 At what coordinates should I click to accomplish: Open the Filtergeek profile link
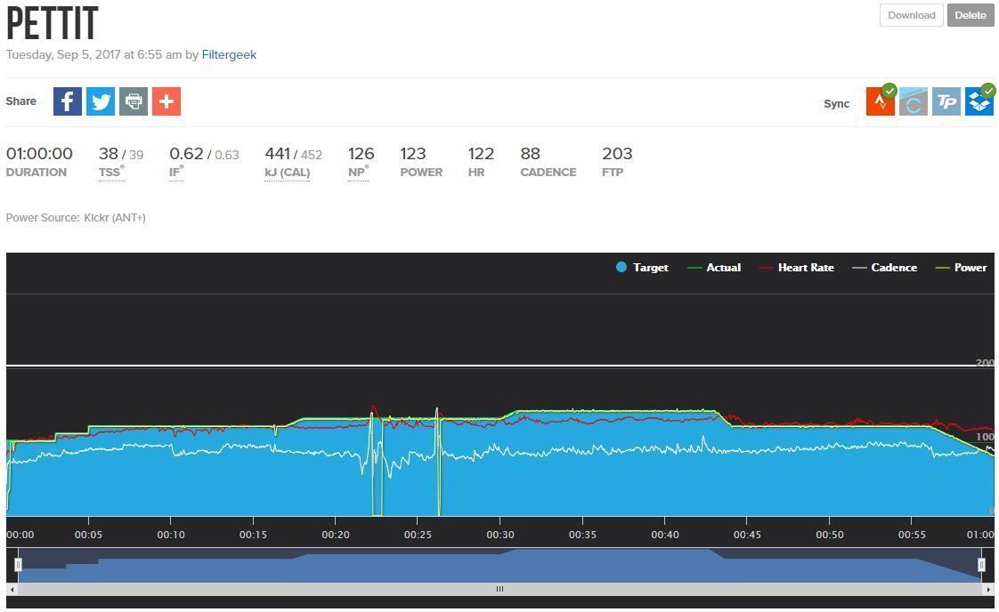229,54
